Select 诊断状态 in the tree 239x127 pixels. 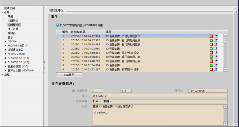pyautogui.click(x=13, y=21)
